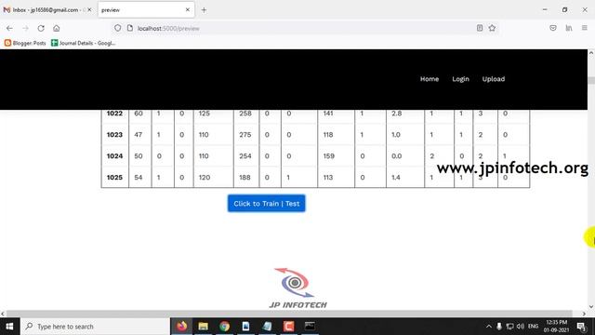Click the value 258 in row 1022
Screen dimensions: 595x335
(245, 114)
